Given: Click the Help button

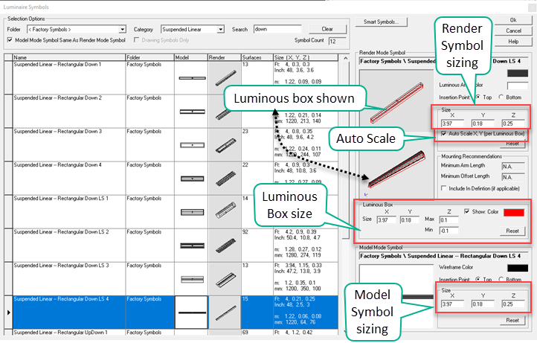Looking at the screenshot, I should tap(513, 41).
